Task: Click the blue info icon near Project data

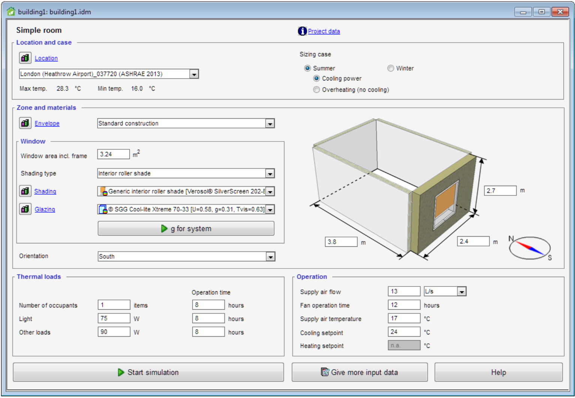Action: (x=302, y=31)
